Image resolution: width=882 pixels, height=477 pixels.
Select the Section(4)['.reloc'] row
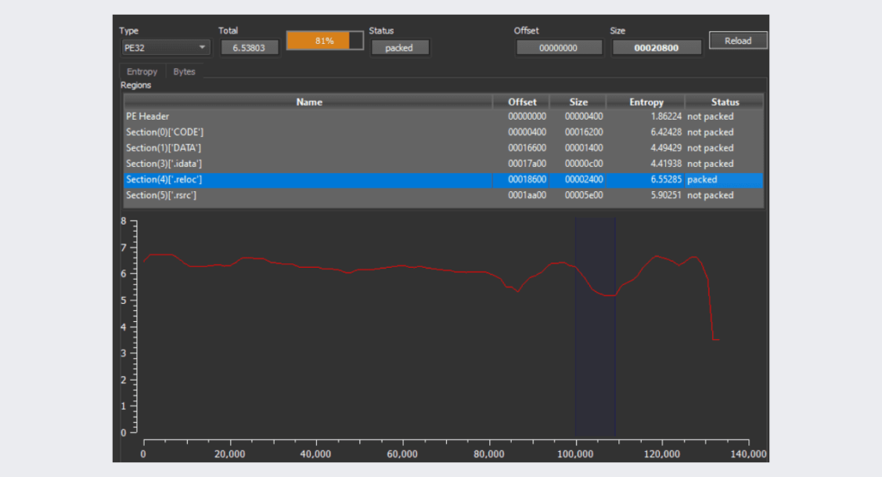[444, 179]
